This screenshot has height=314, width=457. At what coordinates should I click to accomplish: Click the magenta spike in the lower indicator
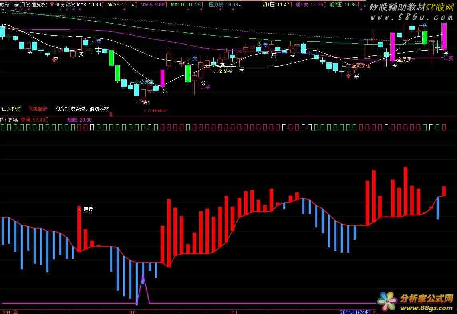click(143, 290)
